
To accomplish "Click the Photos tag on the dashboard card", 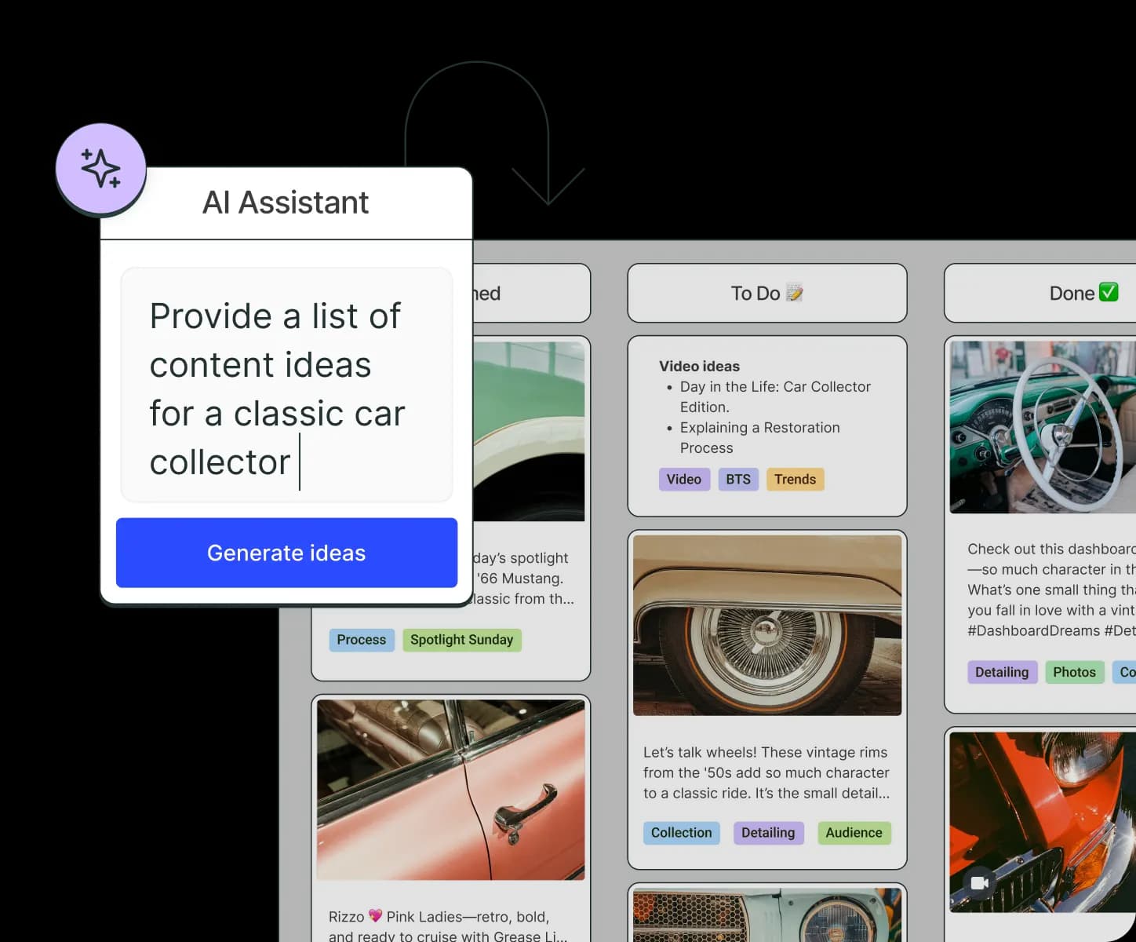I will [x=1074, y=672].
